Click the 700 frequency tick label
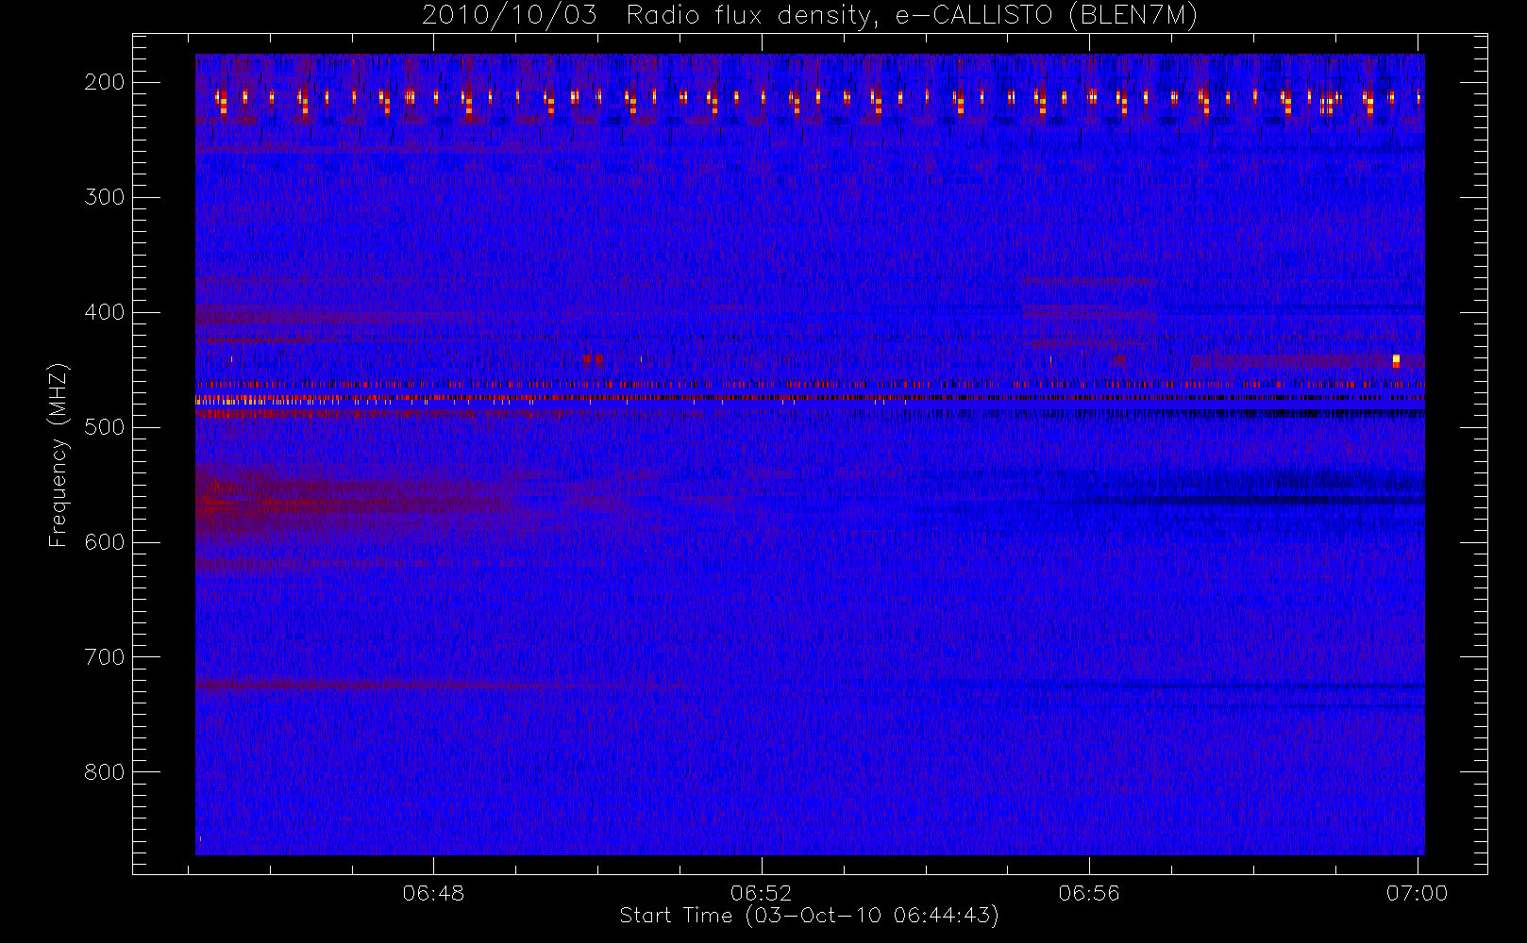Viewport: 1527px width, 943px height. point(105,657)
